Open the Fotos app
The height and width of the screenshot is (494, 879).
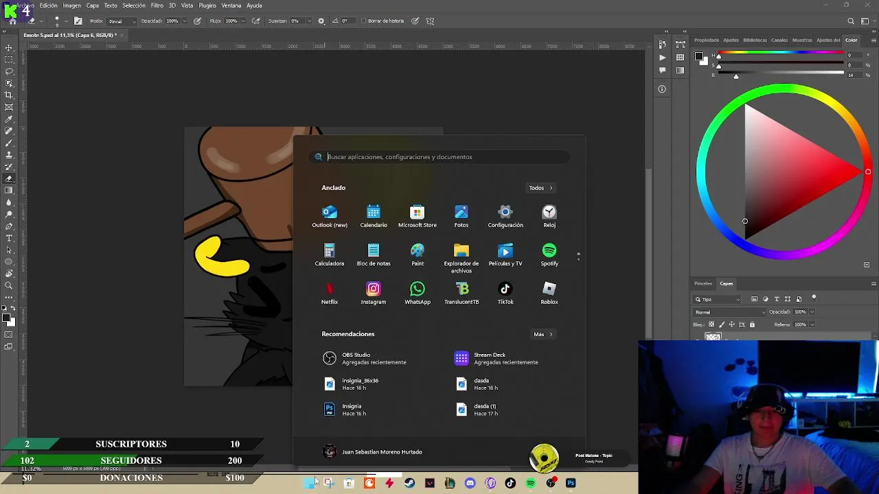(x=461, y=216)
